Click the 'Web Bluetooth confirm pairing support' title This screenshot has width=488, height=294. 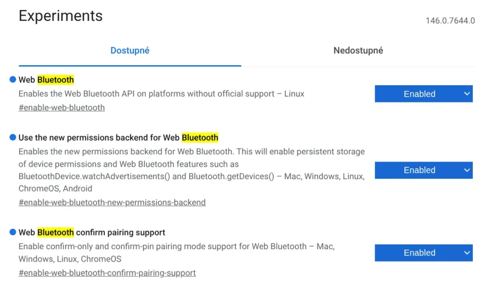coord(92,233)
